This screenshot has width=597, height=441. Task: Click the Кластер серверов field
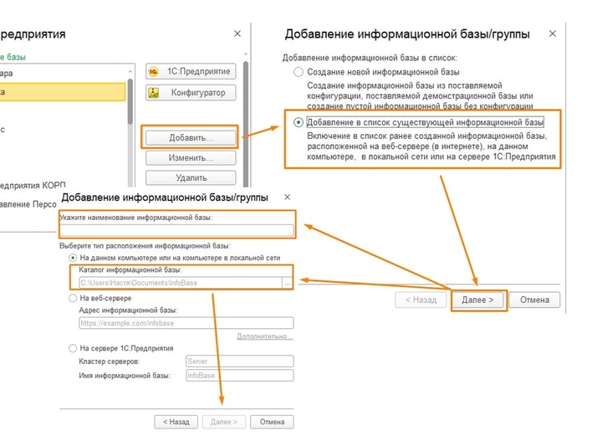[239, 361]
